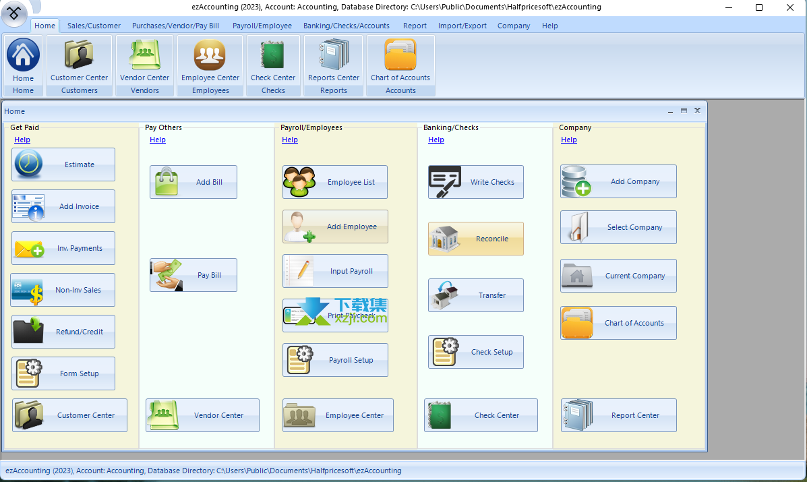Open Check Center button at bottom
This screenshot has width=807, height=482.
[x=481, y=415]
